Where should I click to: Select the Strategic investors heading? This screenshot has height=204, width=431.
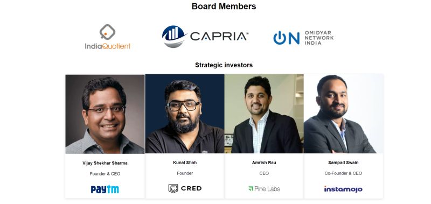point(224,65)
